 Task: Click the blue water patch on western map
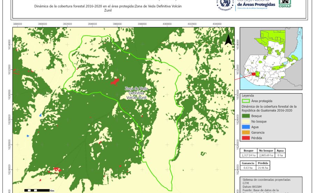coord(41,115)
